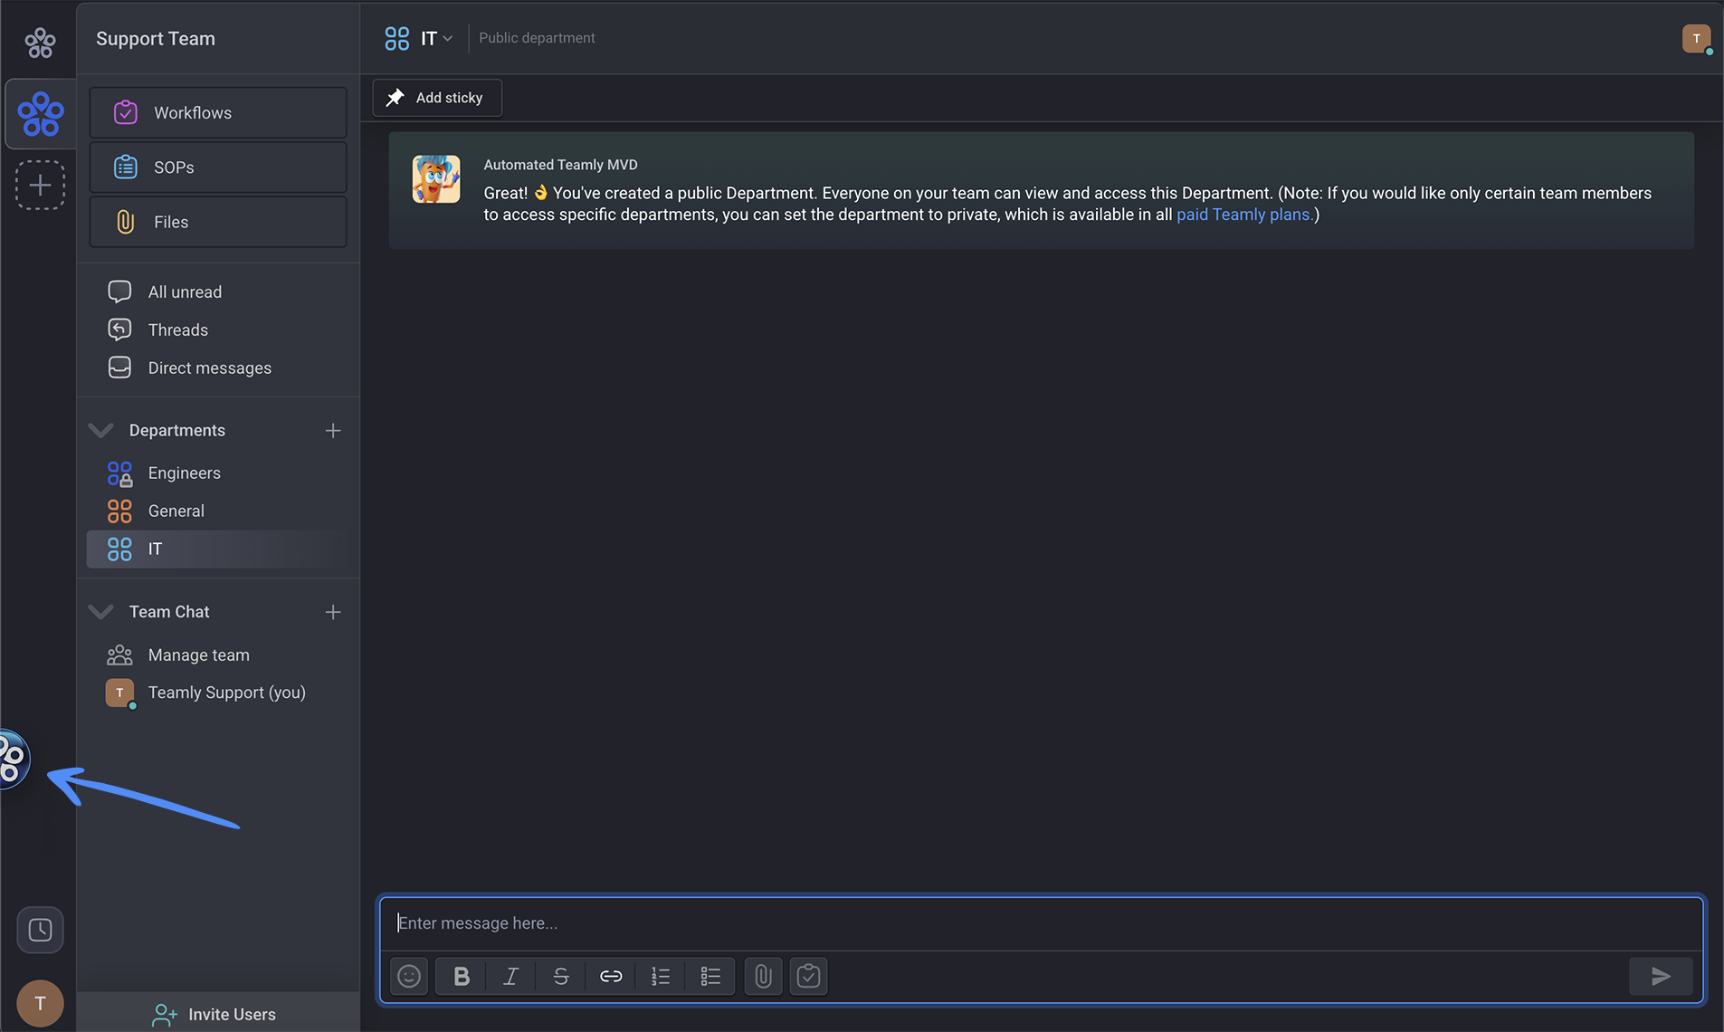This screenshot has height=1032, width=1724.
Task: Click the floating Teamly widget at left edge
Action: [14, 759]
